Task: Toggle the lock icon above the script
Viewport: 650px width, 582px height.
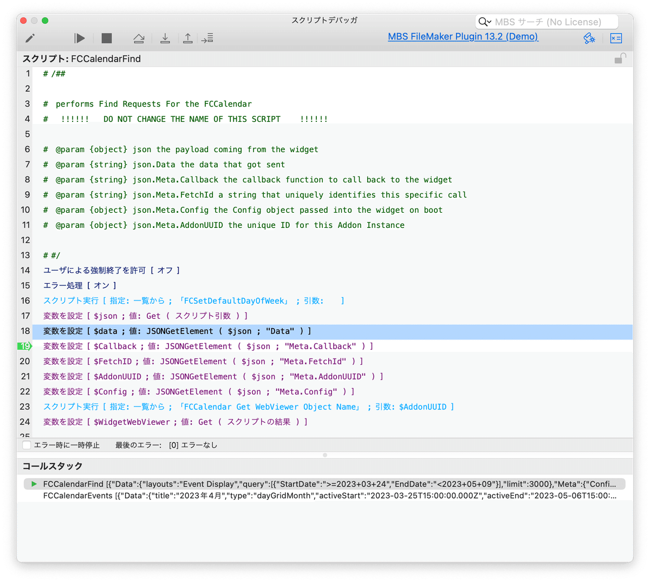Action: click(621, 58)
